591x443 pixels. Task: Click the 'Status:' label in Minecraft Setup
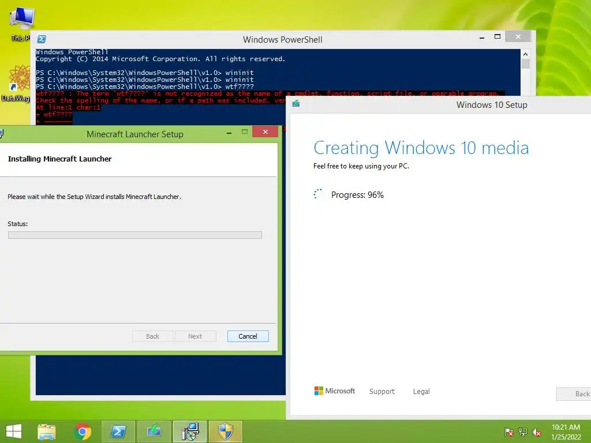tap(18, 224)
